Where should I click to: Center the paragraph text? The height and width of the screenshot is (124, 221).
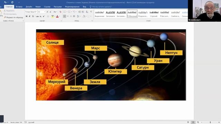[x=68, y=16]
